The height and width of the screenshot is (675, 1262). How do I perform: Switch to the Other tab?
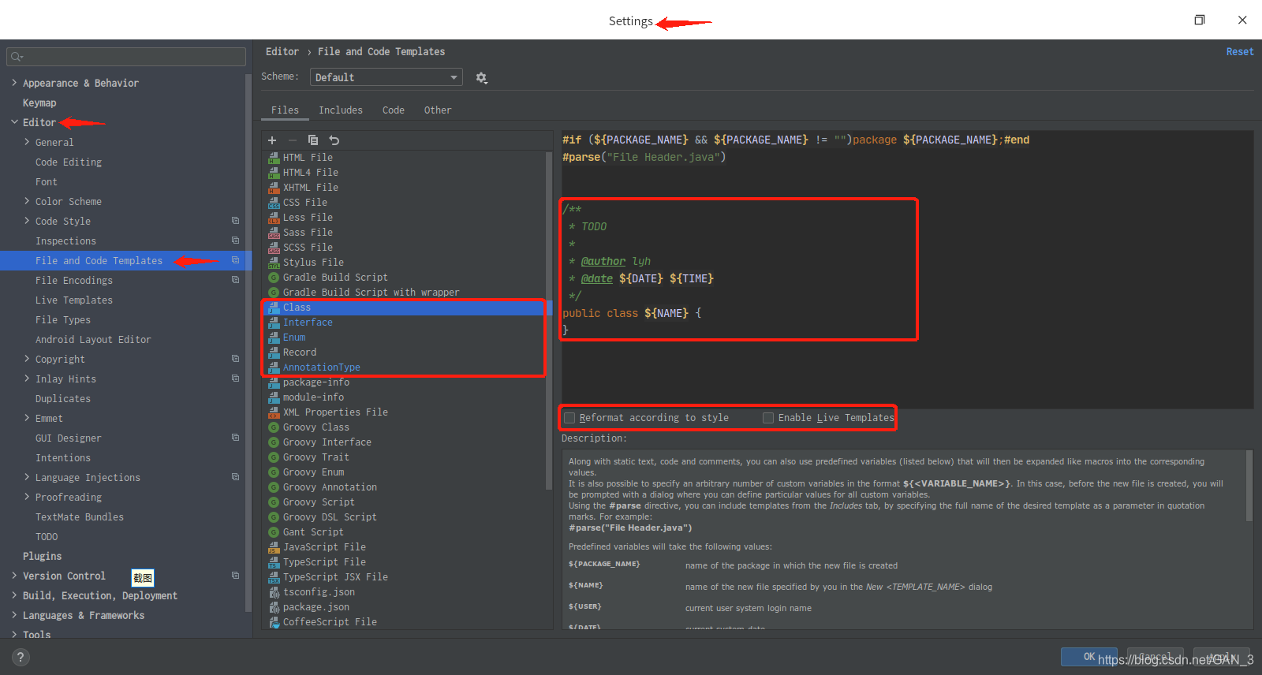(x=438, y=110)
